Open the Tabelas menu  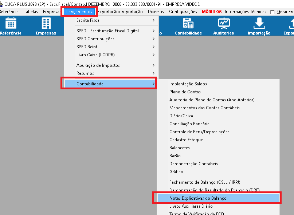[31, 12]
